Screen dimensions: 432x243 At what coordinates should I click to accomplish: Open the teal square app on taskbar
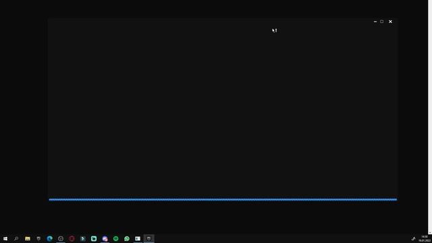coord(94,238)
